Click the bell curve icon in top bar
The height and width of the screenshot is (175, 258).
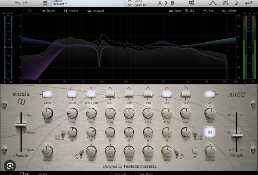(x=212, y=3)
